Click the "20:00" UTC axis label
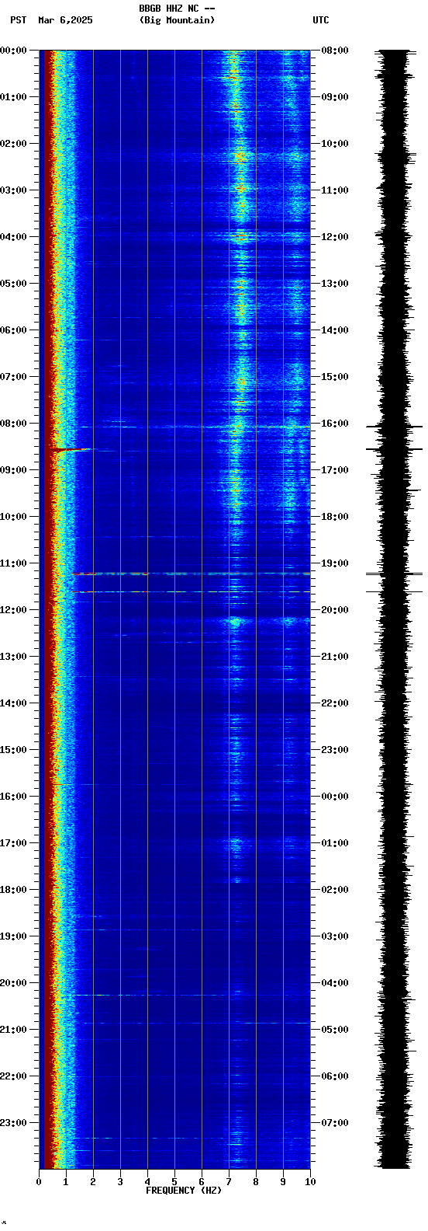Screen dimensions: 428x1231 (335, 610)
